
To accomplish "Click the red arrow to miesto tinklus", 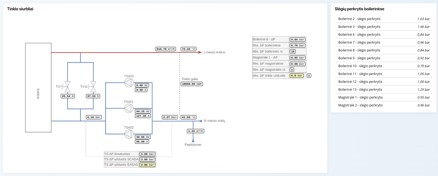I will pos(200,52).
